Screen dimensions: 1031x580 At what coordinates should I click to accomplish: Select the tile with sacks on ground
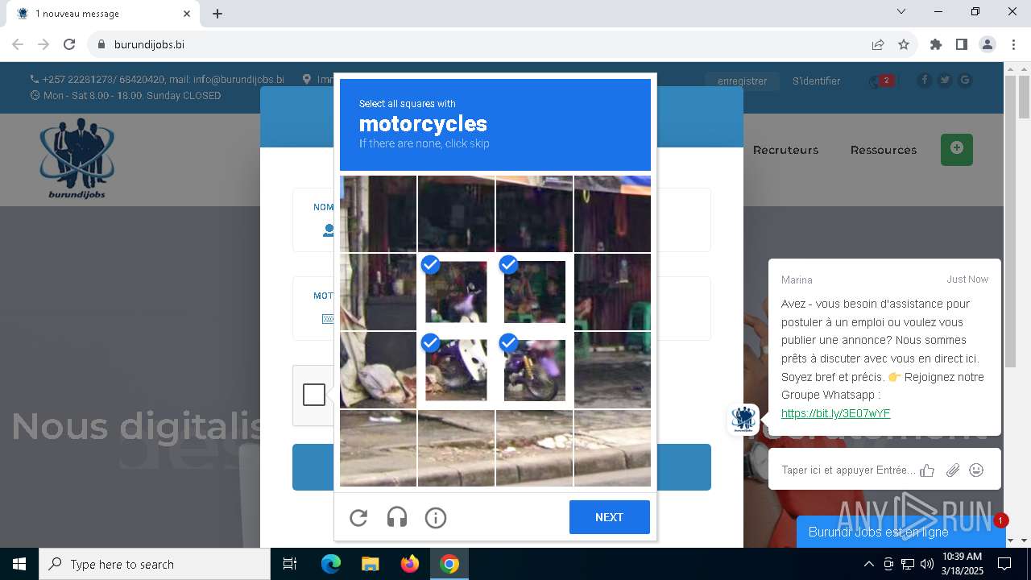pos(378,370)
